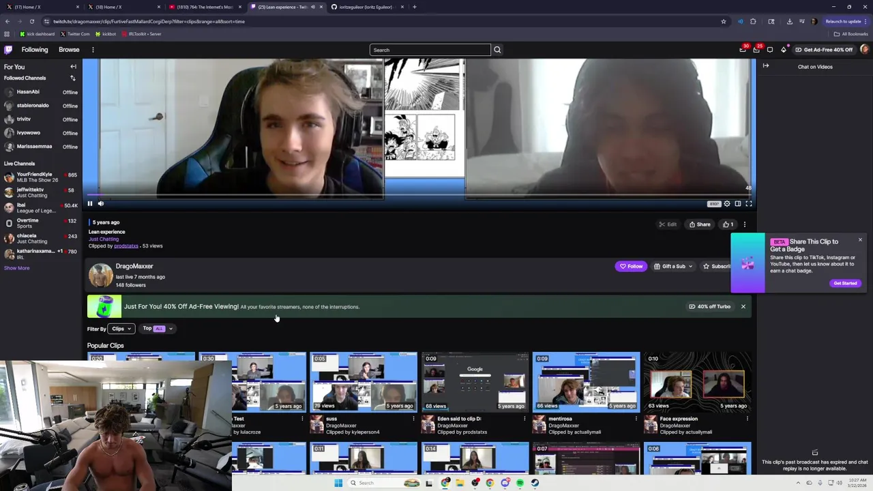
Task: Reload the page in browser
Action: [x=31, y=21]
